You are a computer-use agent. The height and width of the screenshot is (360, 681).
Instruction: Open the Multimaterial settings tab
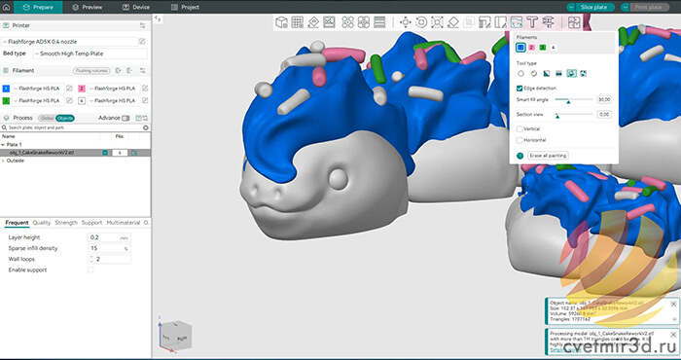pos(124,223)
